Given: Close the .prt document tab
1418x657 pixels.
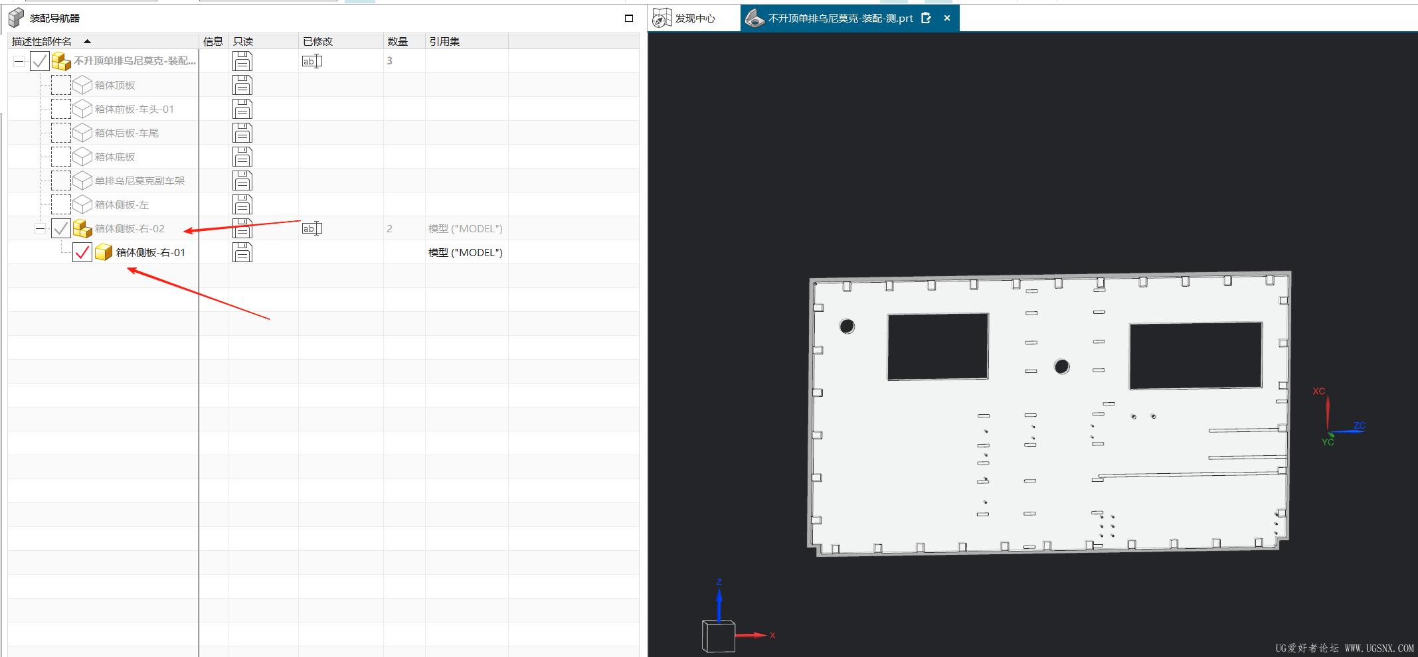Looking at the screenshot, I should [947, 18].
